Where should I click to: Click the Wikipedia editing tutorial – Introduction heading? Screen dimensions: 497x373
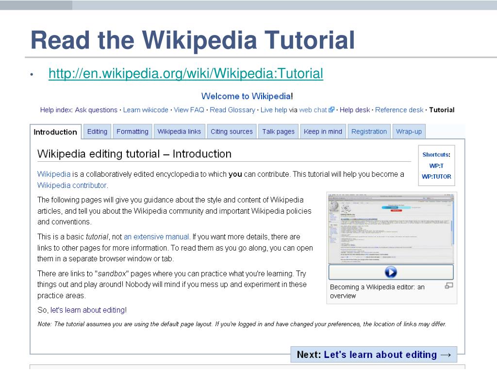click(x=134, y=154)
